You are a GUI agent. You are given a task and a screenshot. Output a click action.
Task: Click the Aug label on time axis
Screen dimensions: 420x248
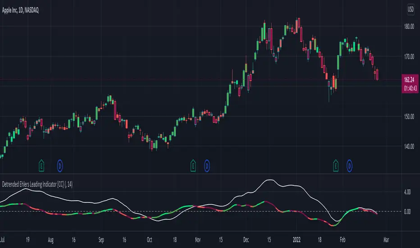point(50,240)
